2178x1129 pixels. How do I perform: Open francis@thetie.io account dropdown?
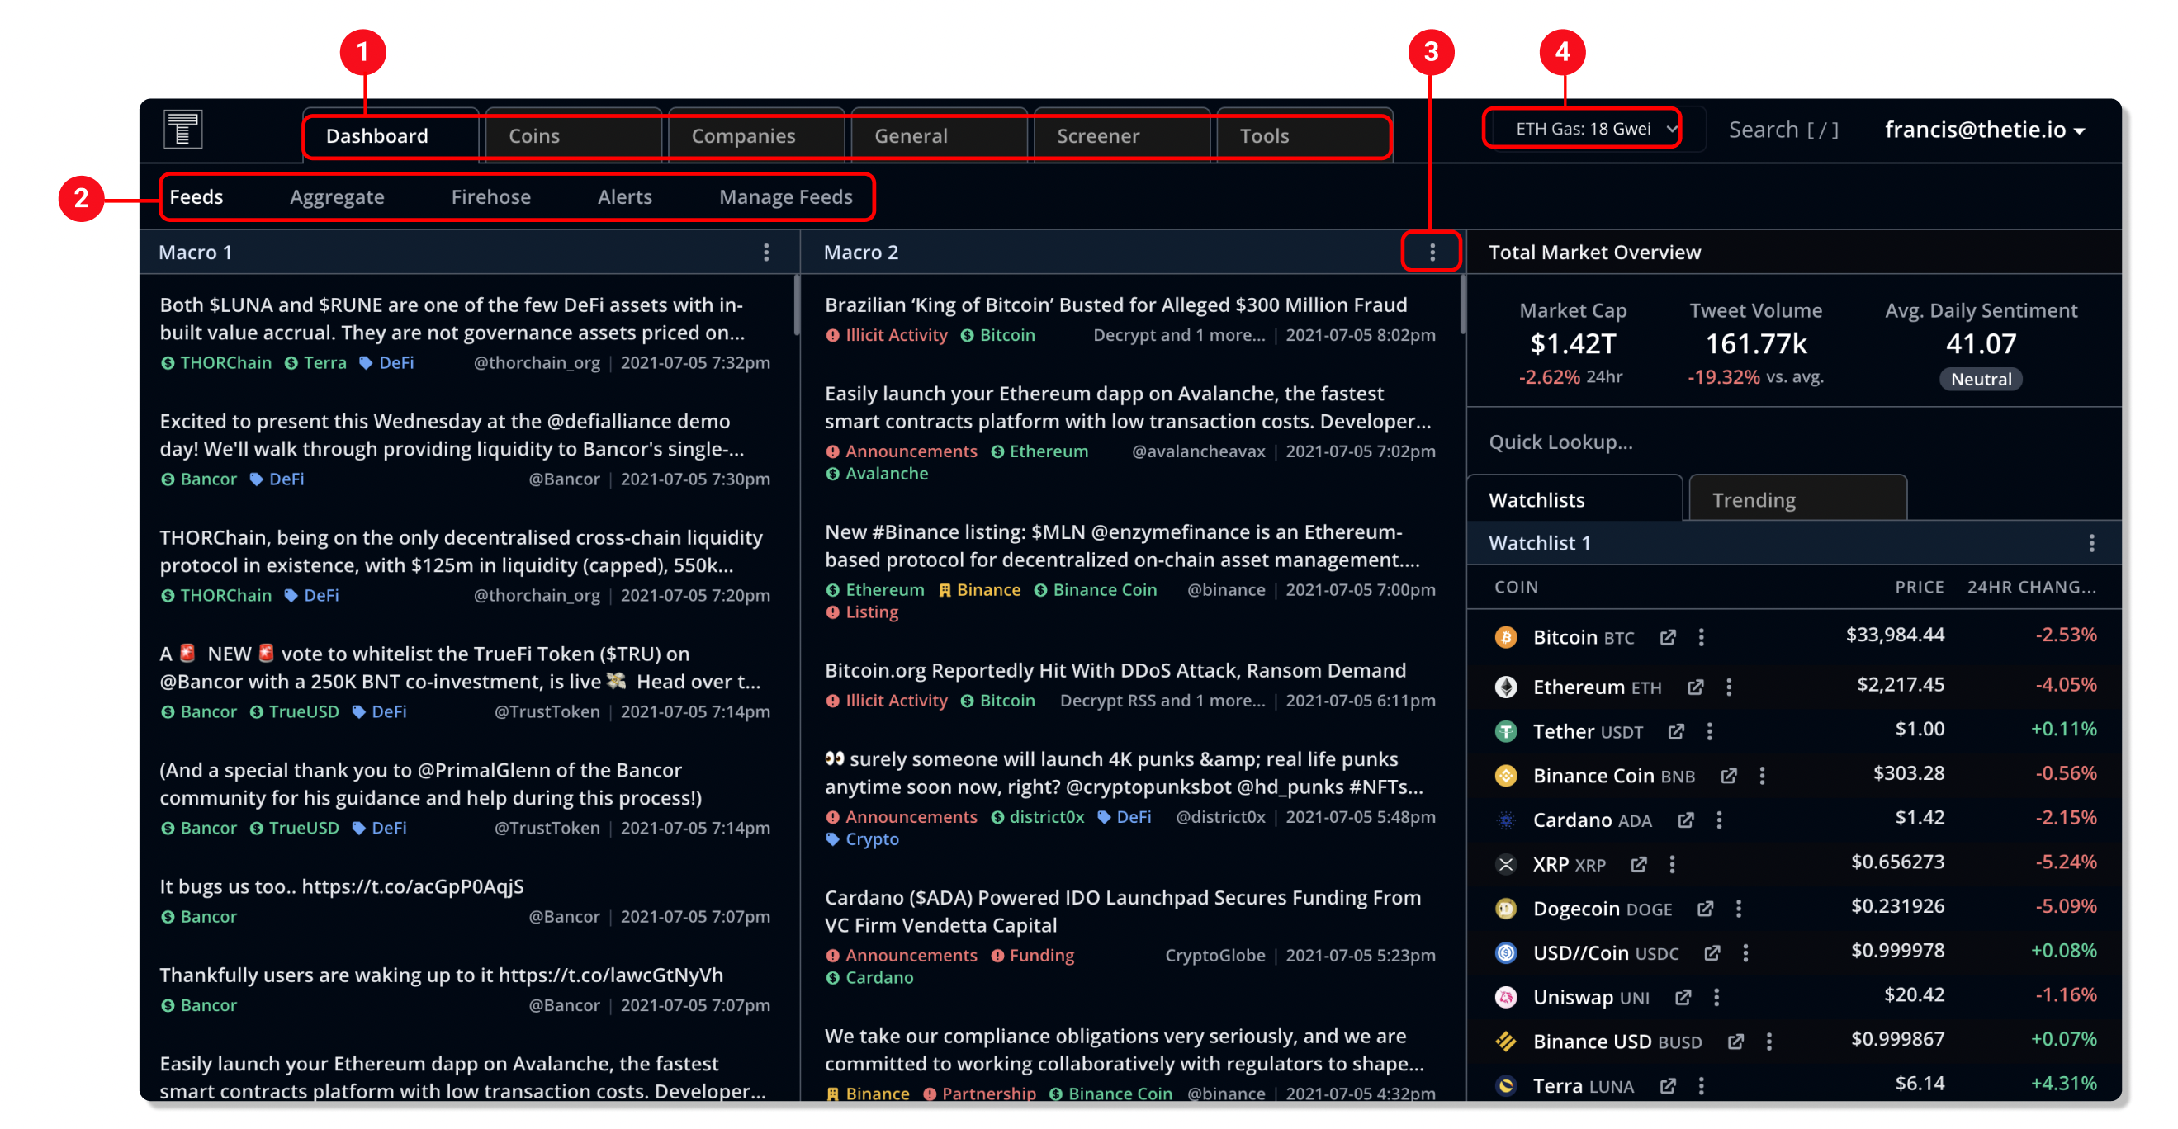point(1983,130)
